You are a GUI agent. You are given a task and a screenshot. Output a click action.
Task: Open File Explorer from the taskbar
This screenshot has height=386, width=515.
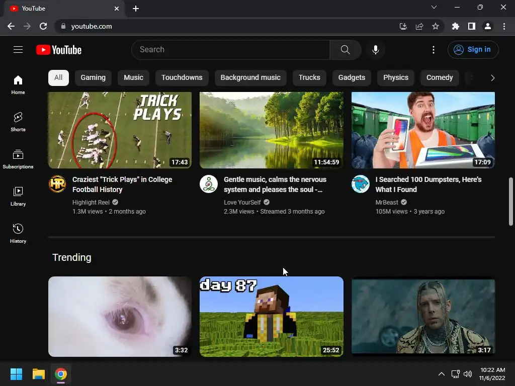pyautogui.click(x=38, y=374)
